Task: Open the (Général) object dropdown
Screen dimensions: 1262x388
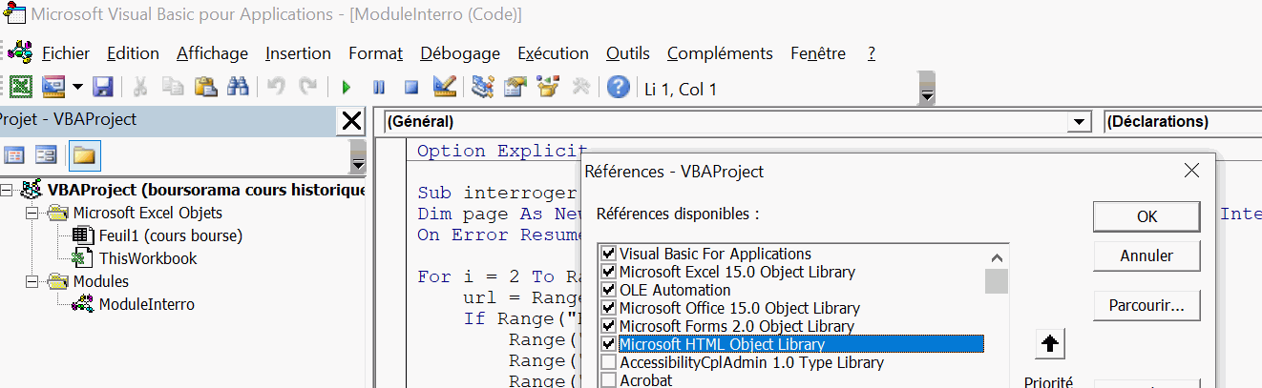Action: coord(1080,122)
